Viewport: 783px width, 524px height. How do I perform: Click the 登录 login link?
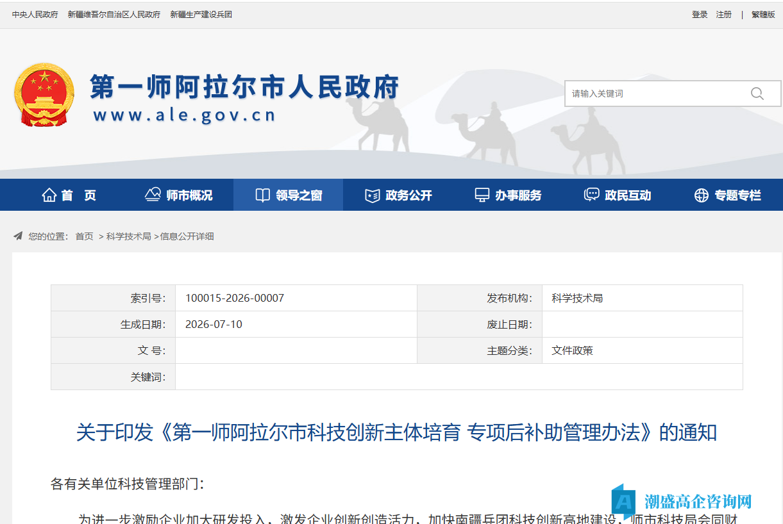(x=700, y=14)
